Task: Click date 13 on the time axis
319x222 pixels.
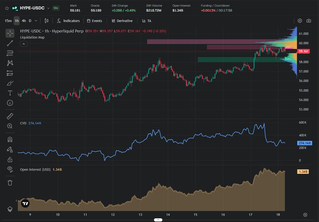Action: point(140,215)
